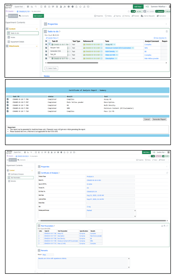The width and height of the screenshot is (175, 277).
Task: Click the row menu icon on first task
Action: pyautogui.click(x=50, y=44)
